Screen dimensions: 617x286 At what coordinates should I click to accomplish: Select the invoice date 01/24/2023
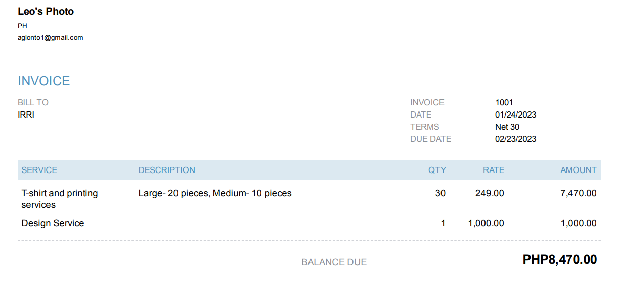(x=515, y=115)
